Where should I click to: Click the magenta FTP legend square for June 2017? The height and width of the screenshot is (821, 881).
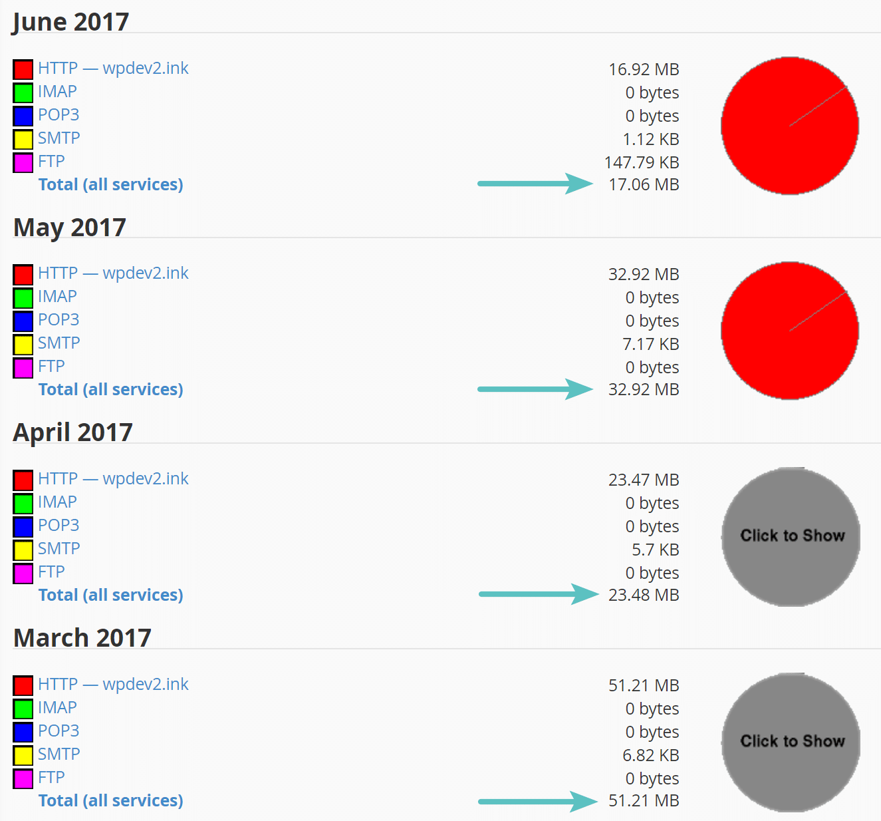click(22, 162)
